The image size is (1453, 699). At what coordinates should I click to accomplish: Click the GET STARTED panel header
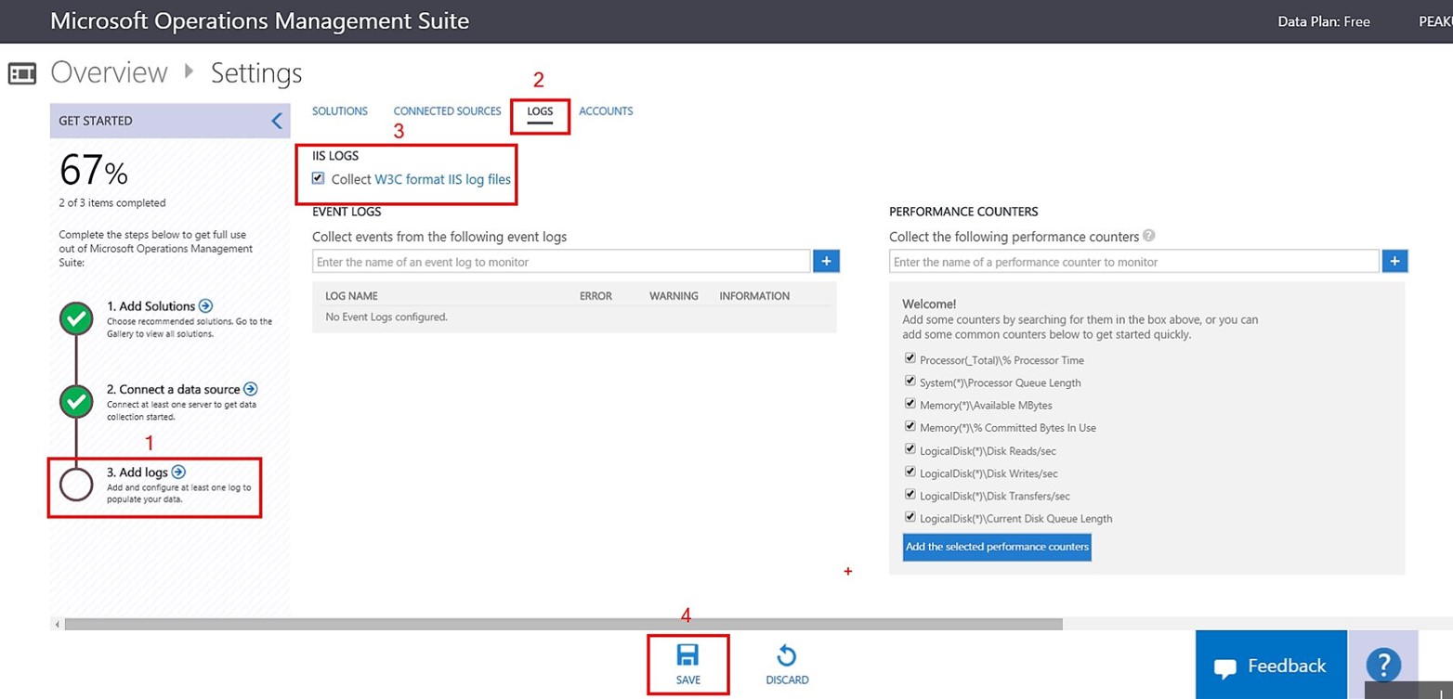[x=170, y=121]
